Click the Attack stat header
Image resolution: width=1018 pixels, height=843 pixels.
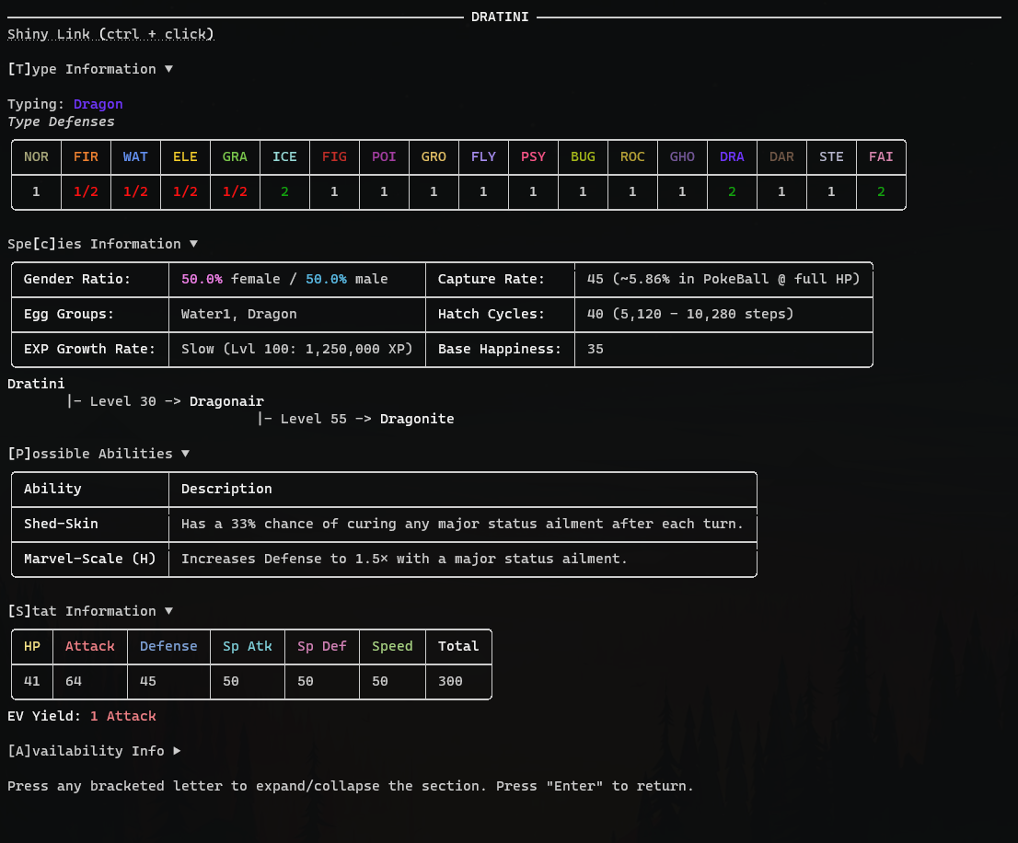[89, 646]
